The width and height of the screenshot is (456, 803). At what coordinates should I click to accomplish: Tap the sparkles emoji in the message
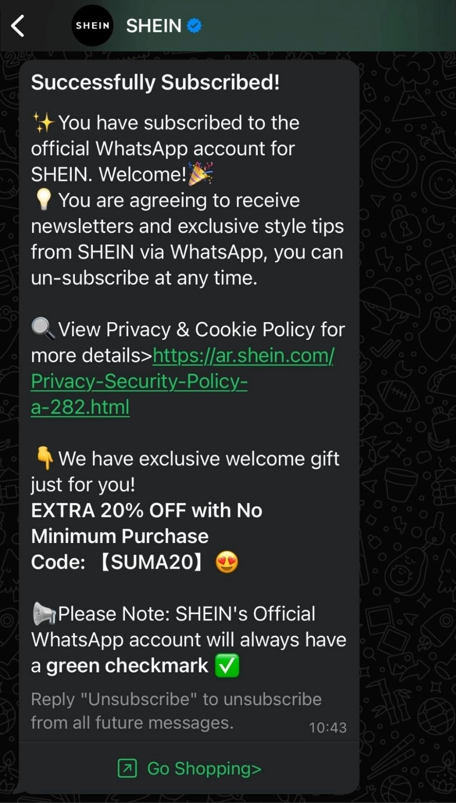coord(44,123)
